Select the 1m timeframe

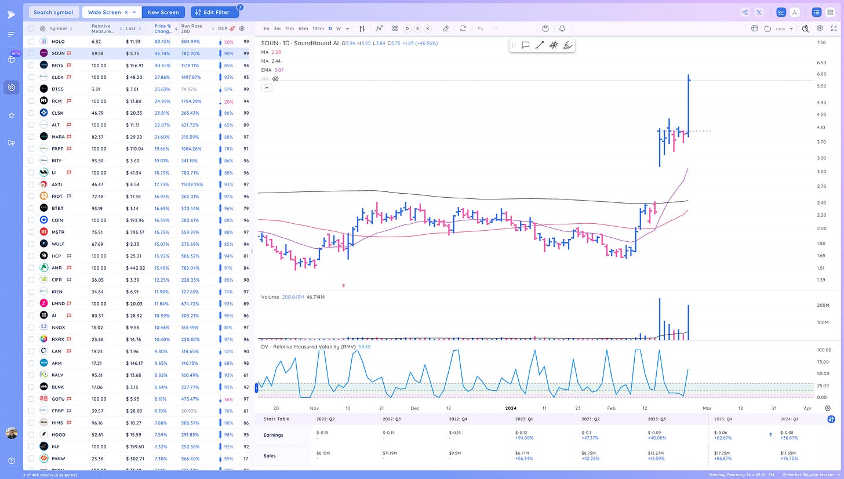(x=266, y=28)
